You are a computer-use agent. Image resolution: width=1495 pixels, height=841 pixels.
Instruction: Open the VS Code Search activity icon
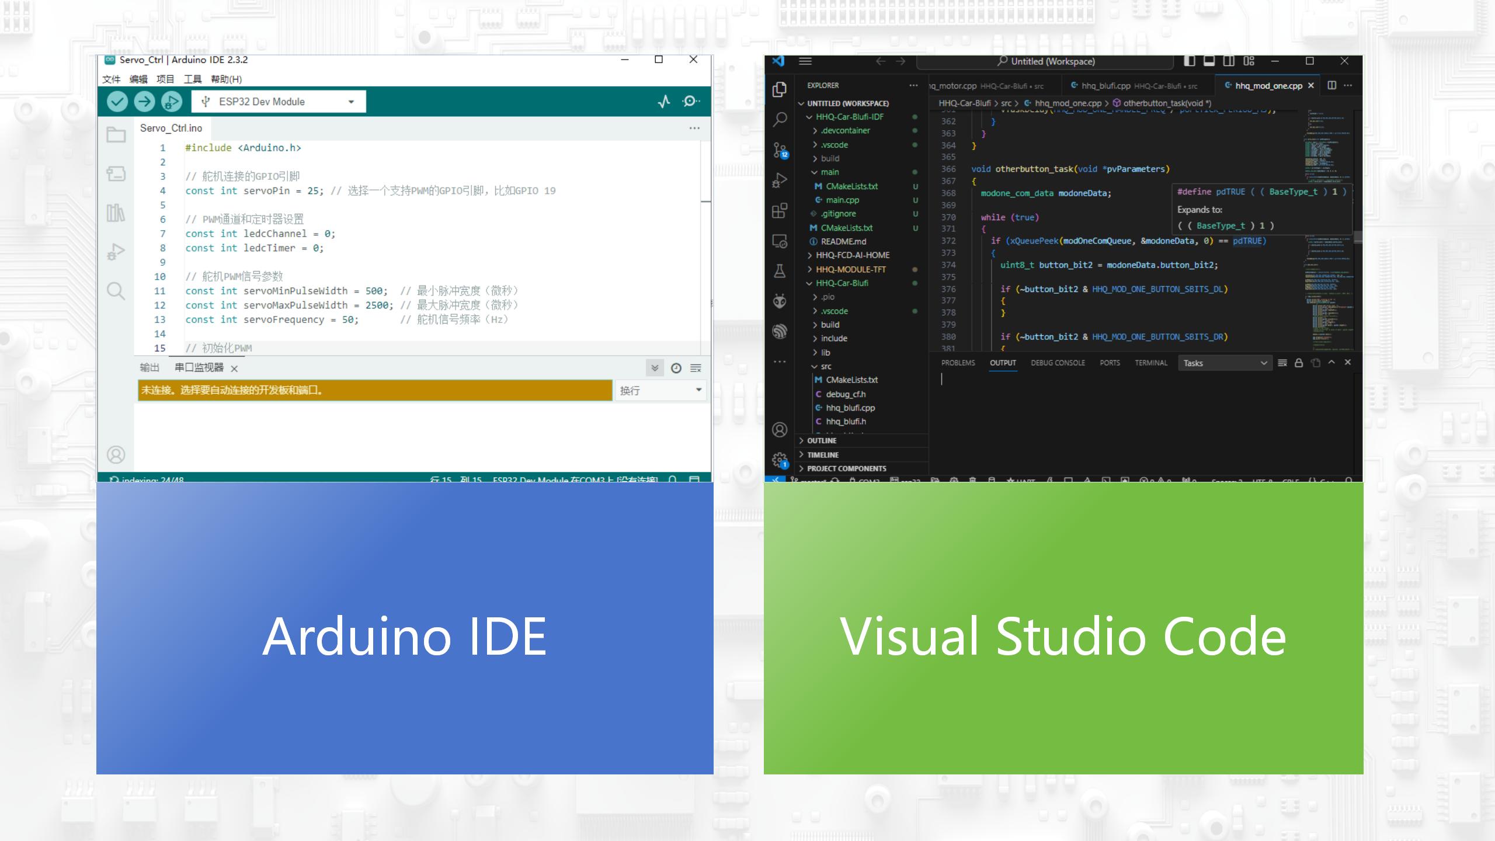780,120
